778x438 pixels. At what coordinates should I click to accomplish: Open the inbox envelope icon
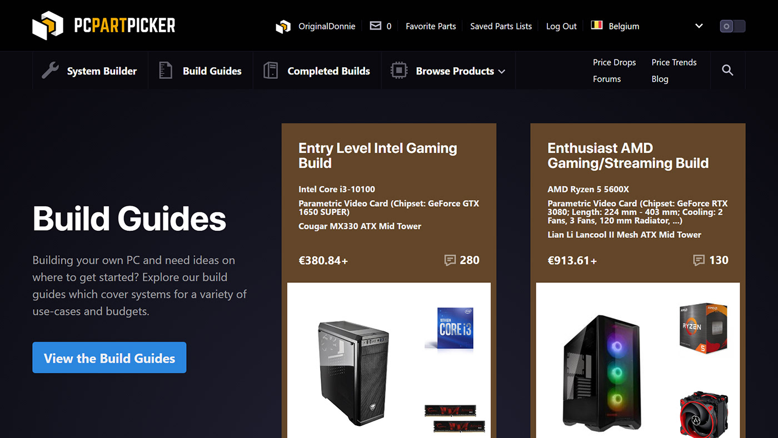click(376, 26)
